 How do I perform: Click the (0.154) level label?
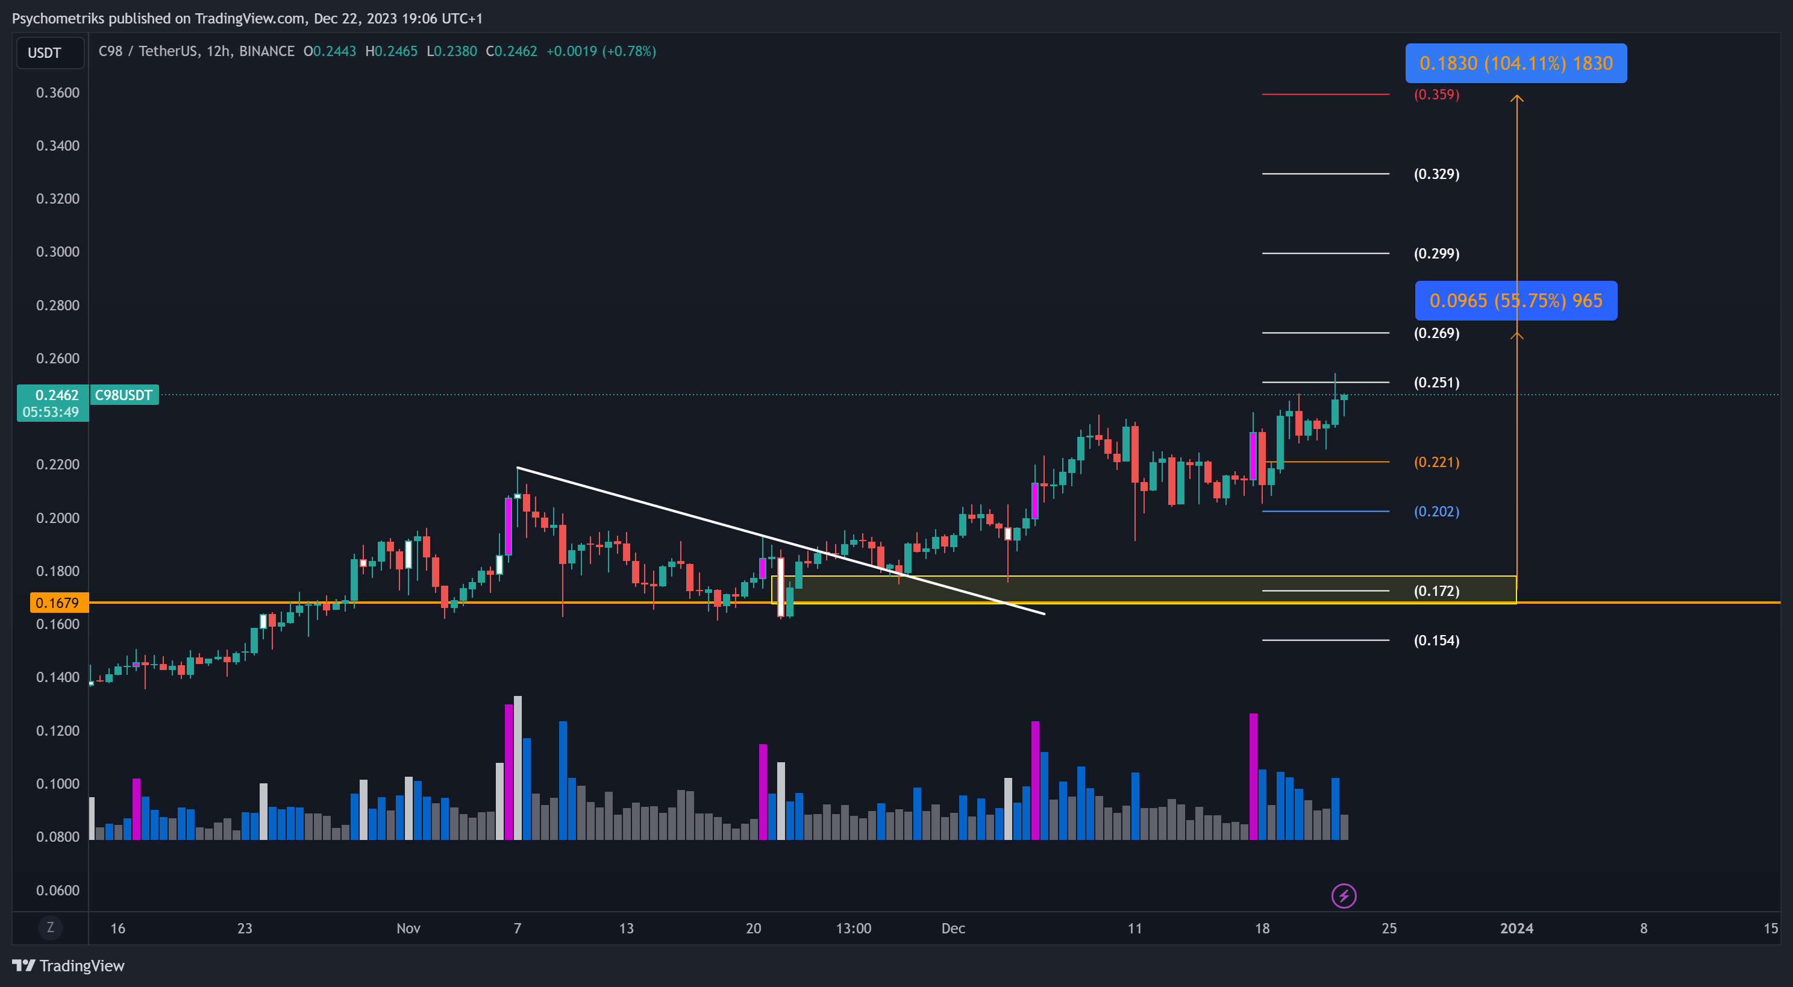pos(1436,640)
